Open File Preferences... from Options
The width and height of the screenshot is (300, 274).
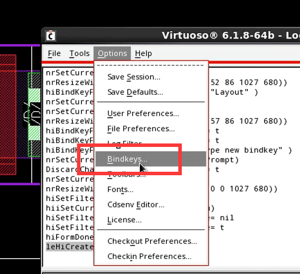coord(141,129)
